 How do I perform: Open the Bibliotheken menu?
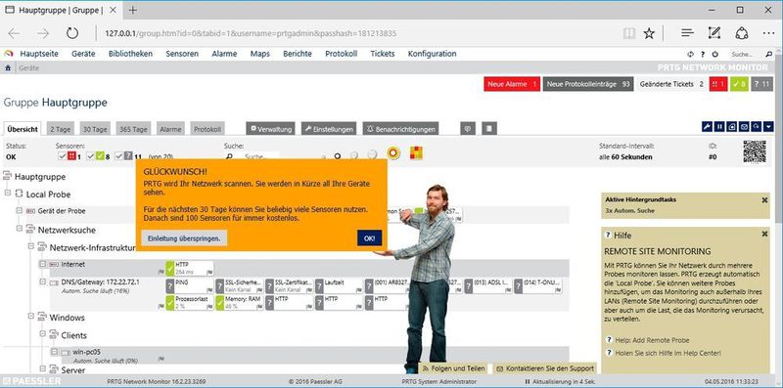130,54
